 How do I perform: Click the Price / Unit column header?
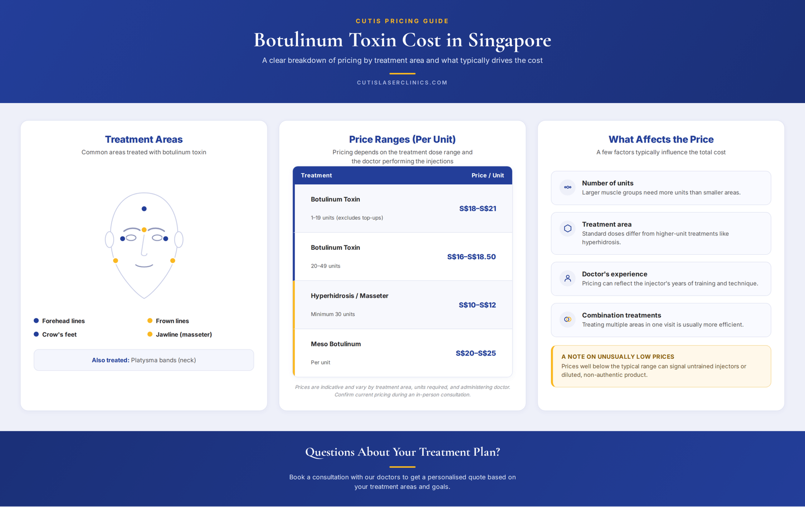(488, 175)
